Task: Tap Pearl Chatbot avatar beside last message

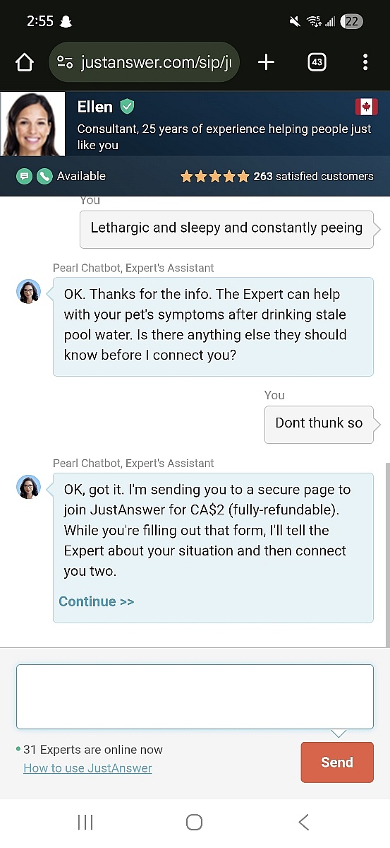Action: tap(29, 487)
